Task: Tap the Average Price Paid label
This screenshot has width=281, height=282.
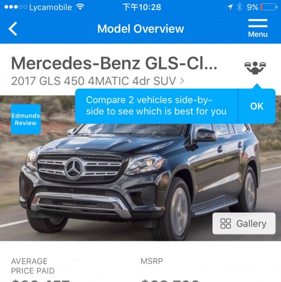Action: 33,266
